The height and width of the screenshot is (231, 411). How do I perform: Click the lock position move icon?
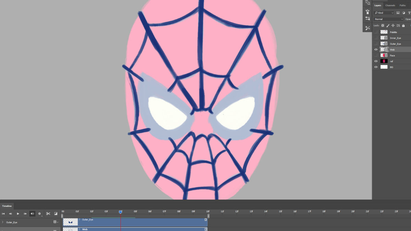(x=393, y=26)
